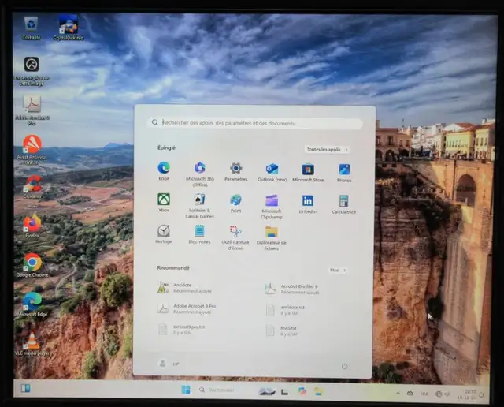Open the Calculatrice pinned app

click(x=343, y=205)
